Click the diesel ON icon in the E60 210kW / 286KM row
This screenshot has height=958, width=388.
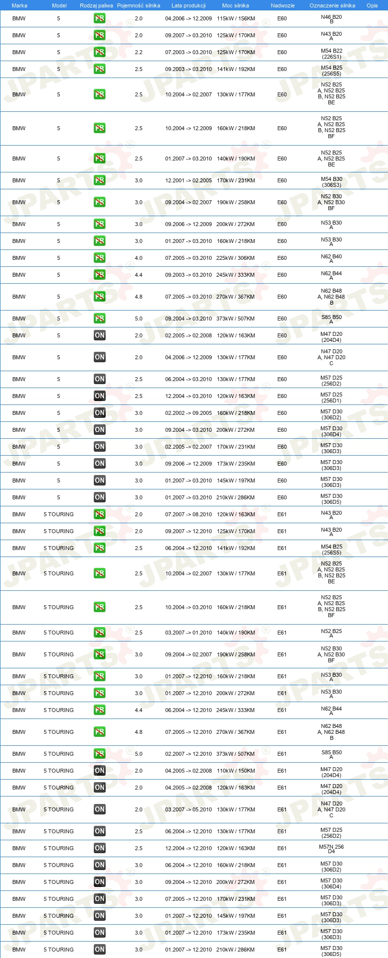click(100, 497)
